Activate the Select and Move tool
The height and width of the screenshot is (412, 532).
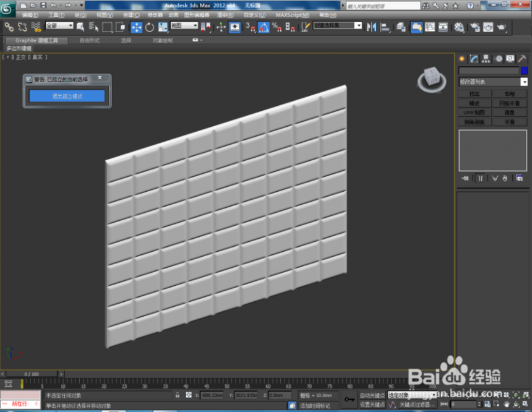tap(136, 27)
